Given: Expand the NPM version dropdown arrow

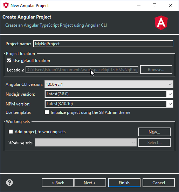Looking at the screenshot, I should pos(170,104).
